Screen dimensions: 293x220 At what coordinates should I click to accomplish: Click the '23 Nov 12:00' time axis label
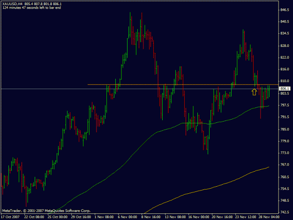pyautogui.click(x=245, y=217)
